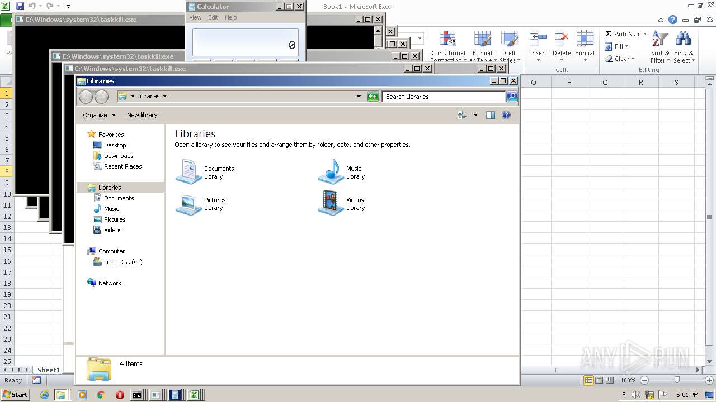Open the Pictures library
716x402 pixels.
(200, 203)
